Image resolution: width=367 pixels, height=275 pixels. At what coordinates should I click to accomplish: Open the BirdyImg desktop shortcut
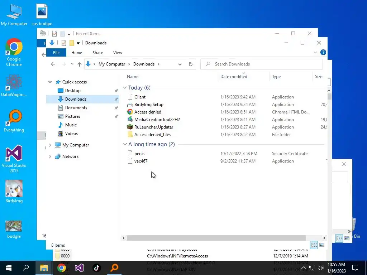[14, 191]
